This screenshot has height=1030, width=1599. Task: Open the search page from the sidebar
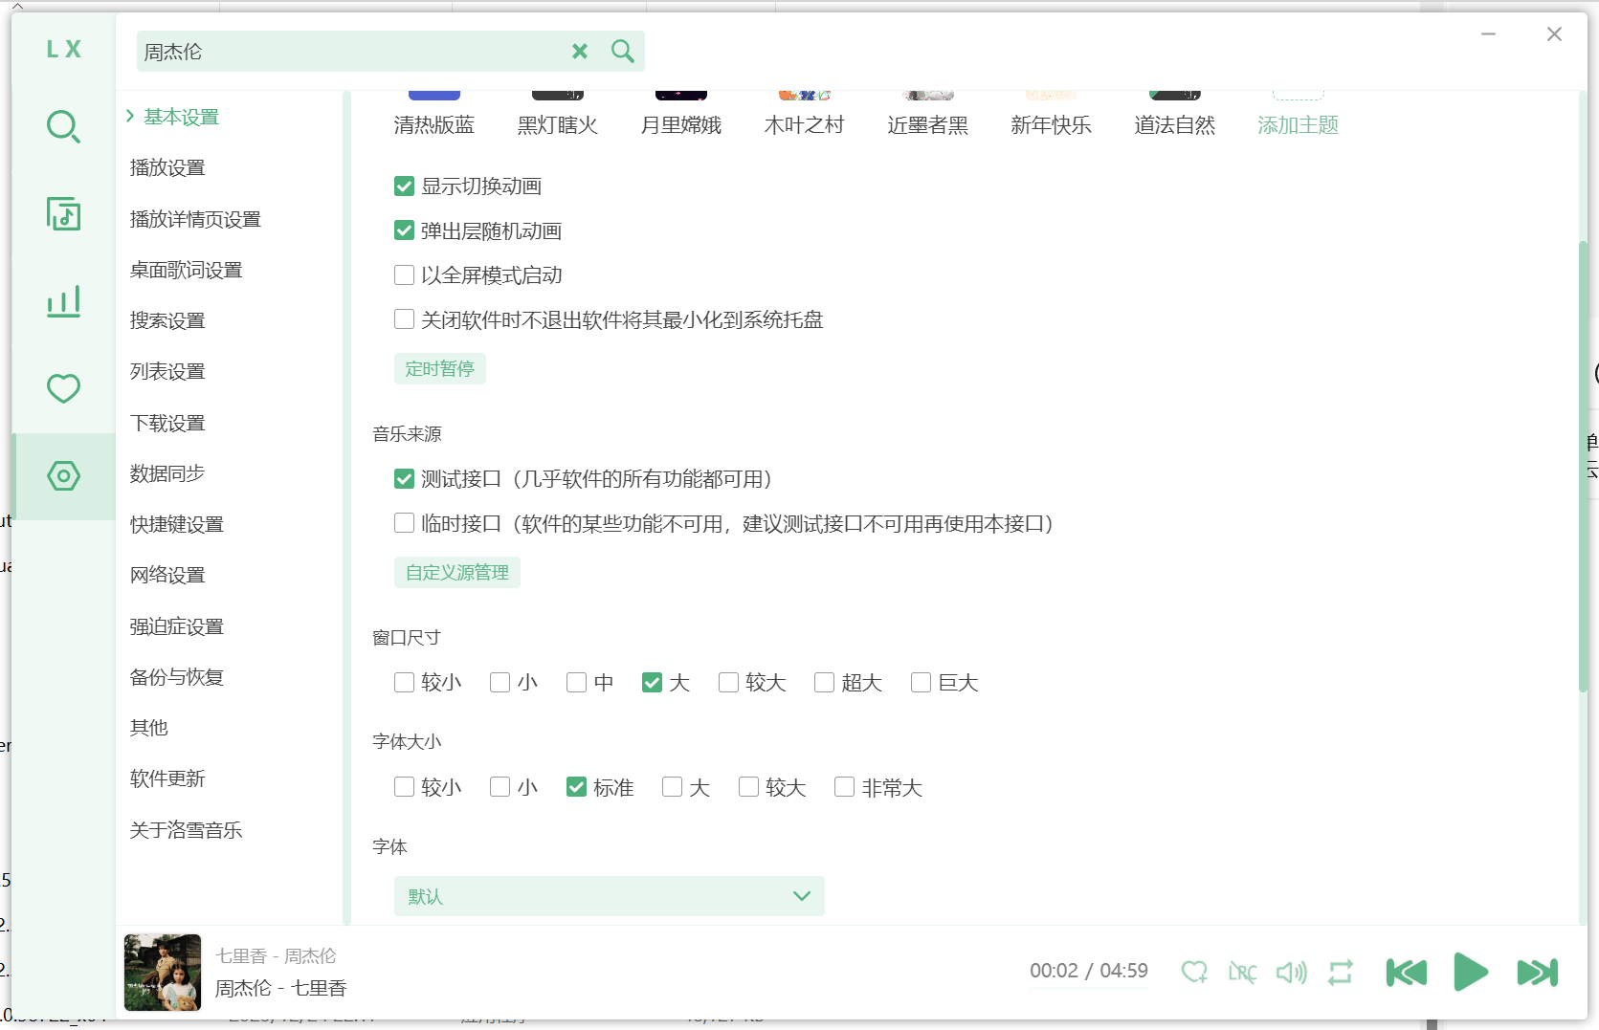click(x=63, y=126)
